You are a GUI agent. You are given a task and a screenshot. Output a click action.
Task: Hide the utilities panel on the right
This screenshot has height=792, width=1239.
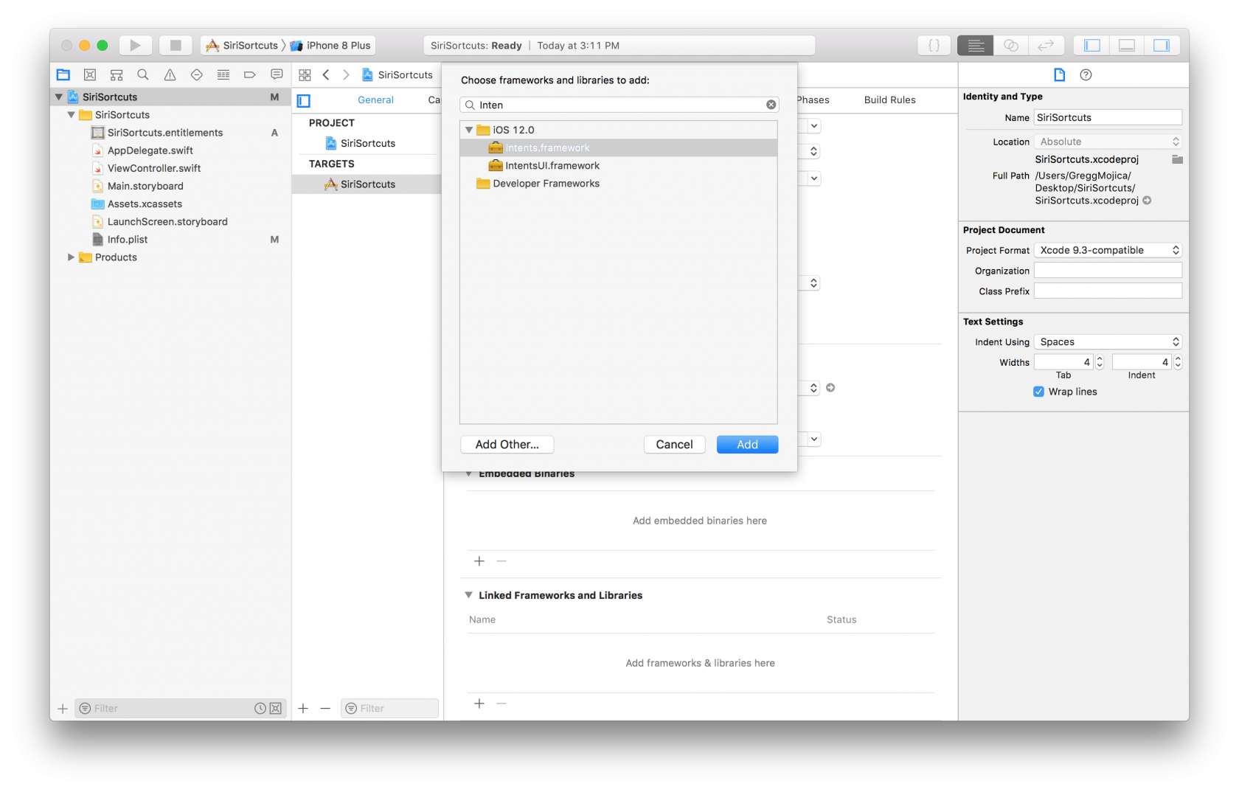coord(1162,45)
